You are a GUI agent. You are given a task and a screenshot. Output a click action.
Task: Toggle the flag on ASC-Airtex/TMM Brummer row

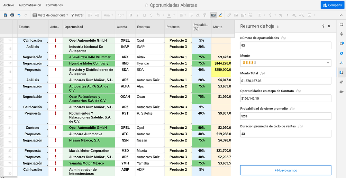[55, 57]
